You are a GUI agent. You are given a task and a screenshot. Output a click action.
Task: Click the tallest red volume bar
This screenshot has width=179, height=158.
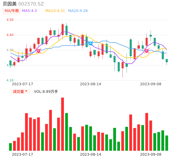click(63, 124)
